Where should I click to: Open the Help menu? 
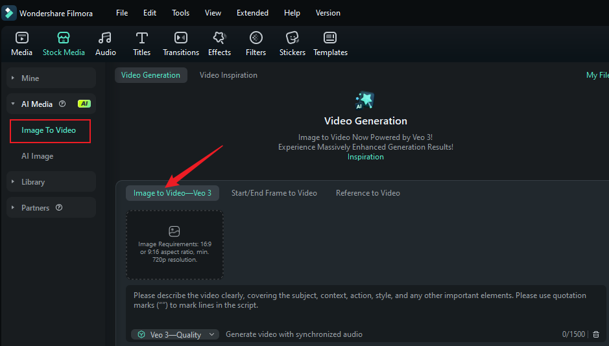point(292,13)
